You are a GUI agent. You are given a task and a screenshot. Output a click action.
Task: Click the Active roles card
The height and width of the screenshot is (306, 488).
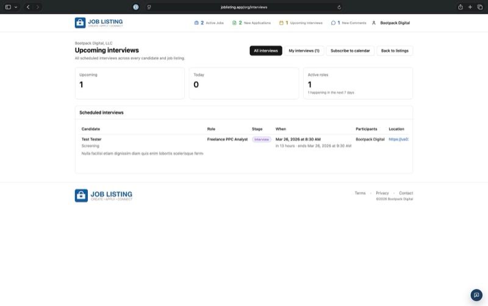[x=358, y=83]
